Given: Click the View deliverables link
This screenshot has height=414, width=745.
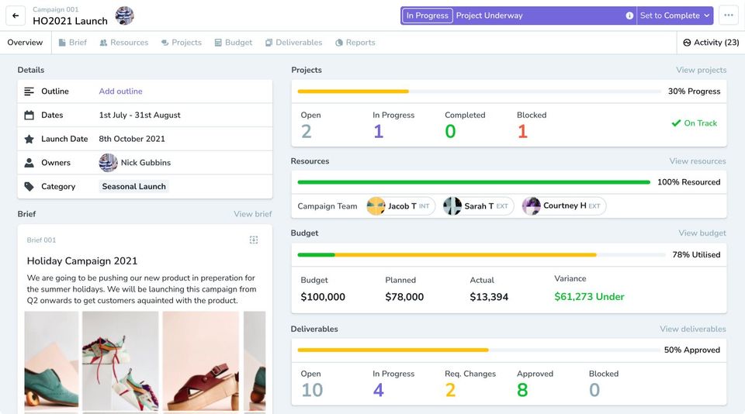Looking at the screenshot, I should [693, 329].
